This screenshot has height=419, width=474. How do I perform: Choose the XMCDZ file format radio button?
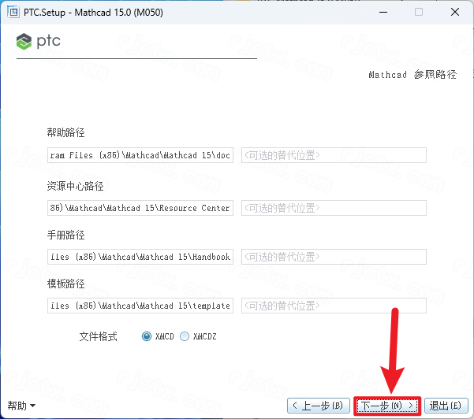point(185,336)
